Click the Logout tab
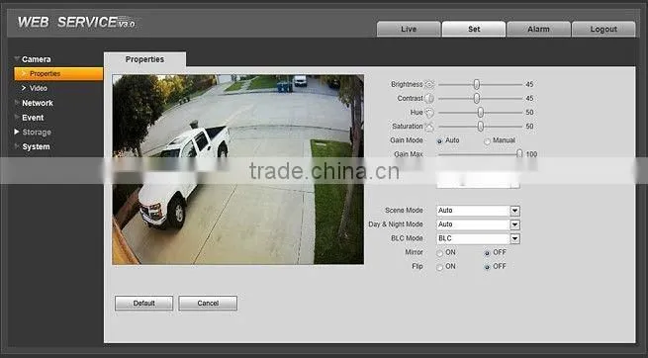 pyautogui.click(x=603, y=29)
